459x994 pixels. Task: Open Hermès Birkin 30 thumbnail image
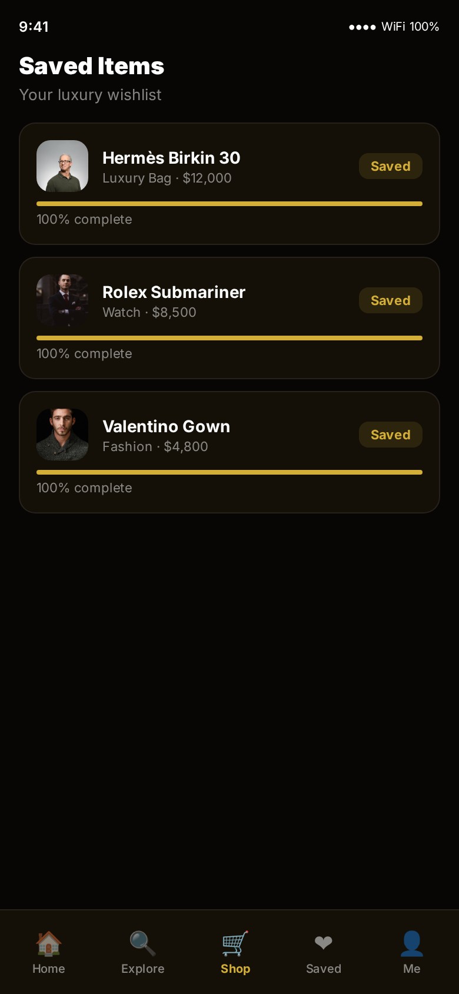click(x=62, y=166)
